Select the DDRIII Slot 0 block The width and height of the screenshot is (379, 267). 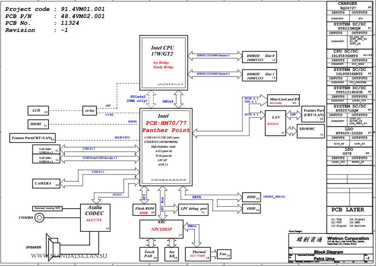tap(259, 57)
